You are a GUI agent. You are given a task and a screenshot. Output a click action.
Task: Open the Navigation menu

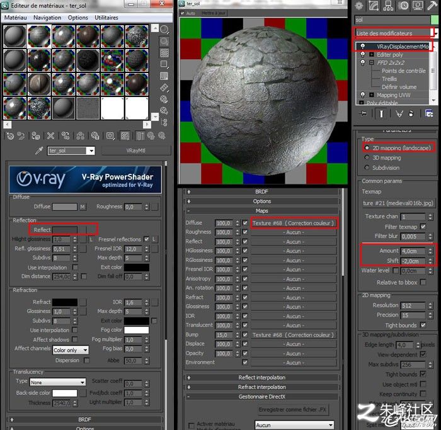[x=47, y=18]
